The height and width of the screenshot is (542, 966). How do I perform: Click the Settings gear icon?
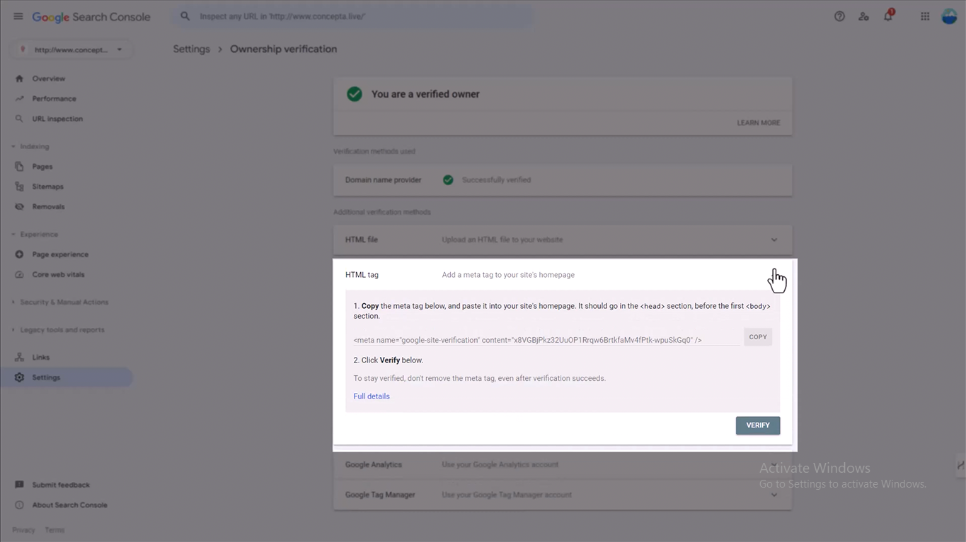(x=19, y=377)
